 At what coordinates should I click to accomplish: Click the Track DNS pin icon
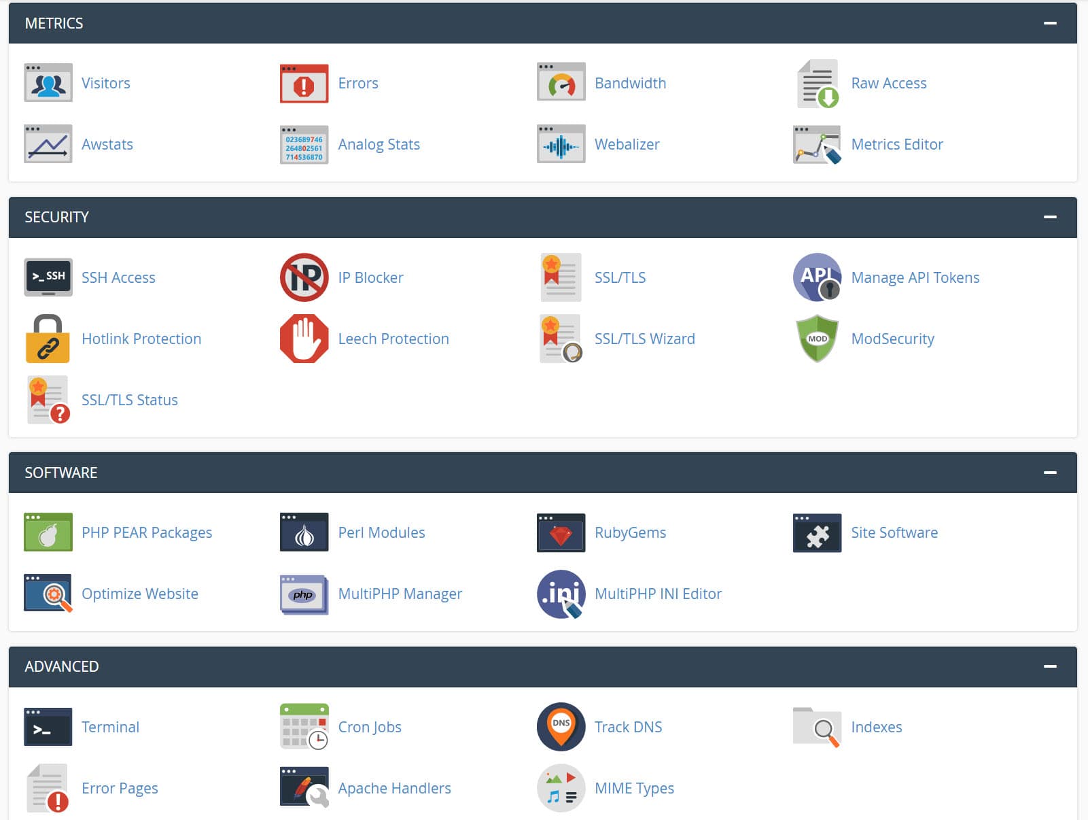coord(560,726)
